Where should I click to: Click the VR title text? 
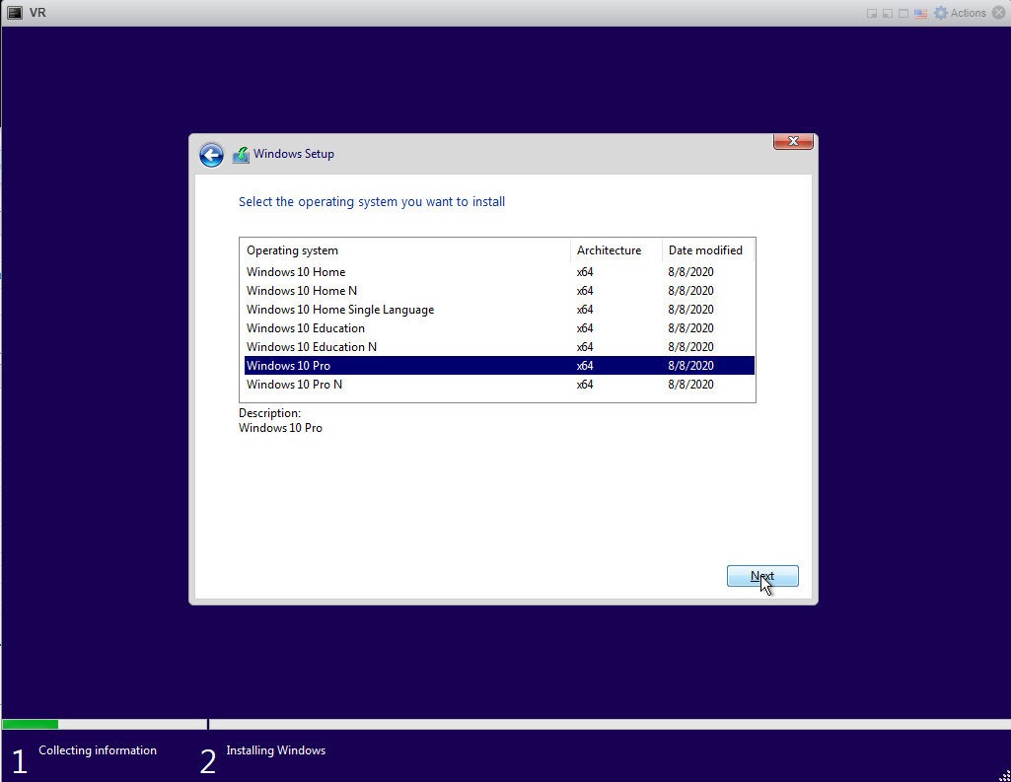coord(37,12)
